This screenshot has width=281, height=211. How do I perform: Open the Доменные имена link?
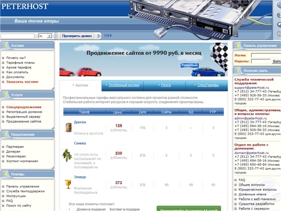pos(252,194)
